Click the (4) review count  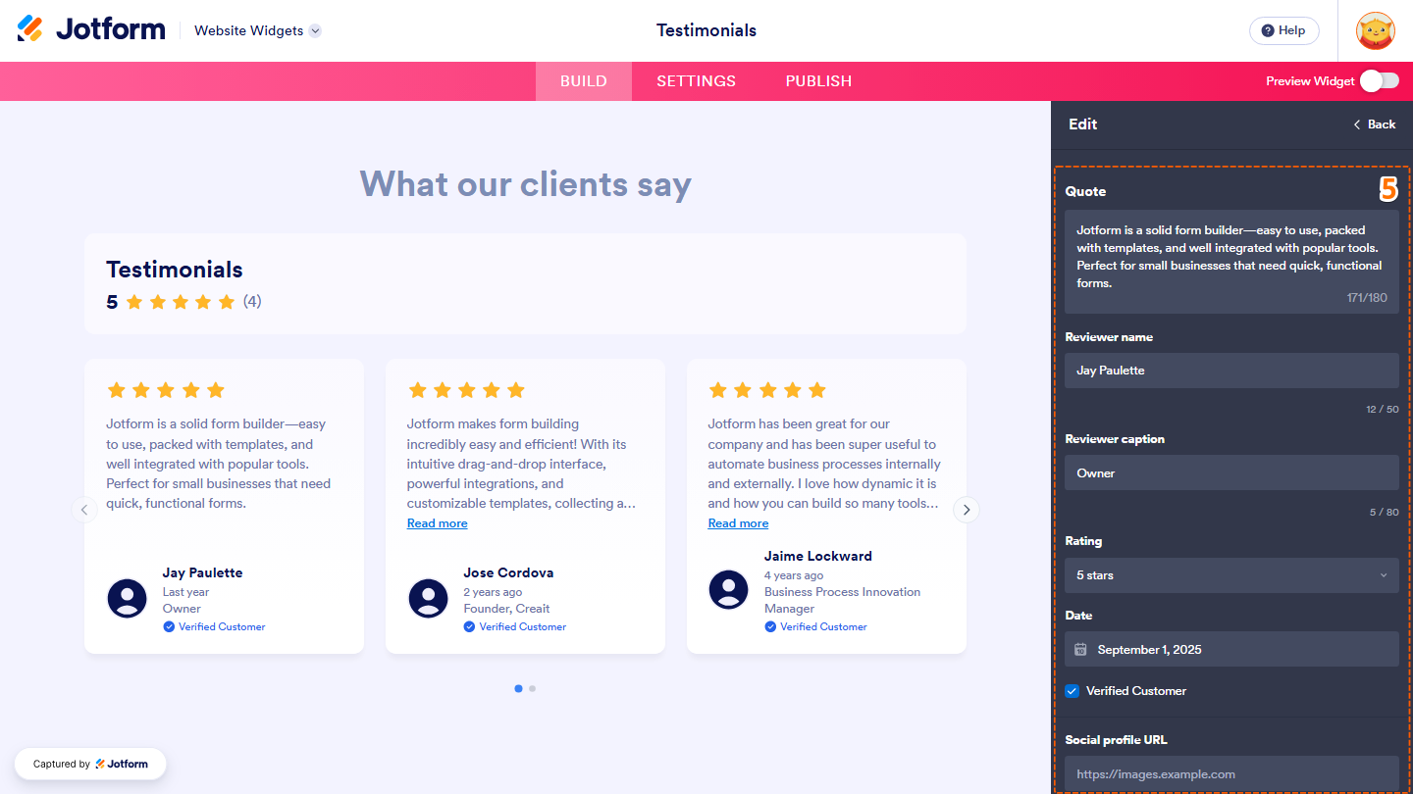coord(252,302)
